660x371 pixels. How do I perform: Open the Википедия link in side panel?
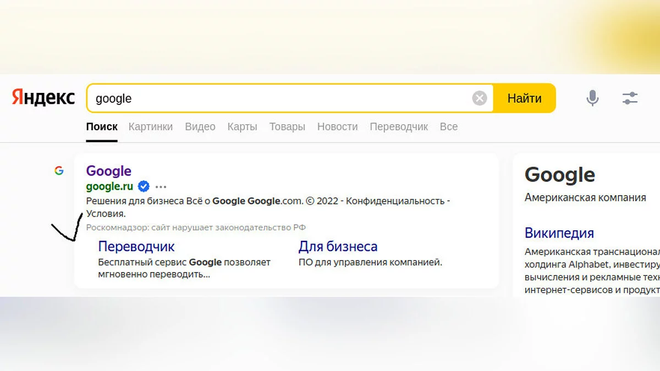pyautogui.click(x=559, y=232)
